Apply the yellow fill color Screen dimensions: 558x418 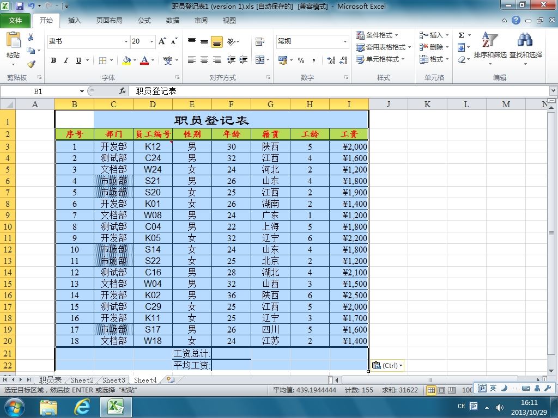126,60
